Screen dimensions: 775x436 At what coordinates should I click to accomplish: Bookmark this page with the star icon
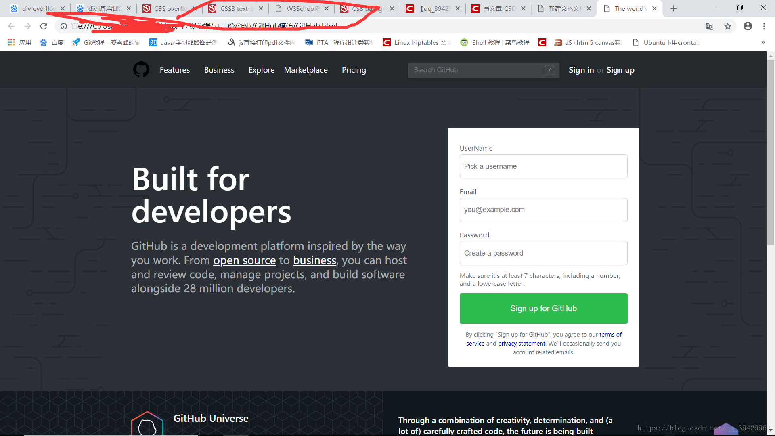(727, 26)
